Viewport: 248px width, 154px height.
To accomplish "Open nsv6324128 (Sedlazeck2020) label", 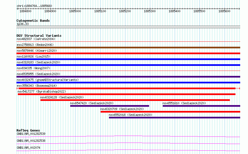I will 62,97.
